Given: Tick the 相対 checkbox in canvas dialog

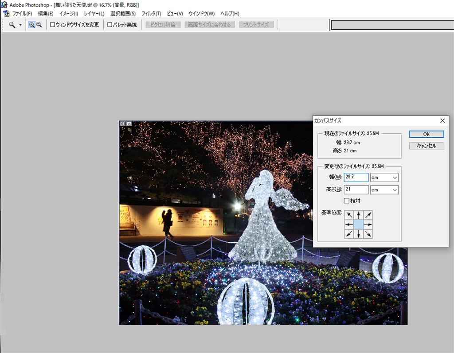Looking at the screenshot, I should coord(346,201).
